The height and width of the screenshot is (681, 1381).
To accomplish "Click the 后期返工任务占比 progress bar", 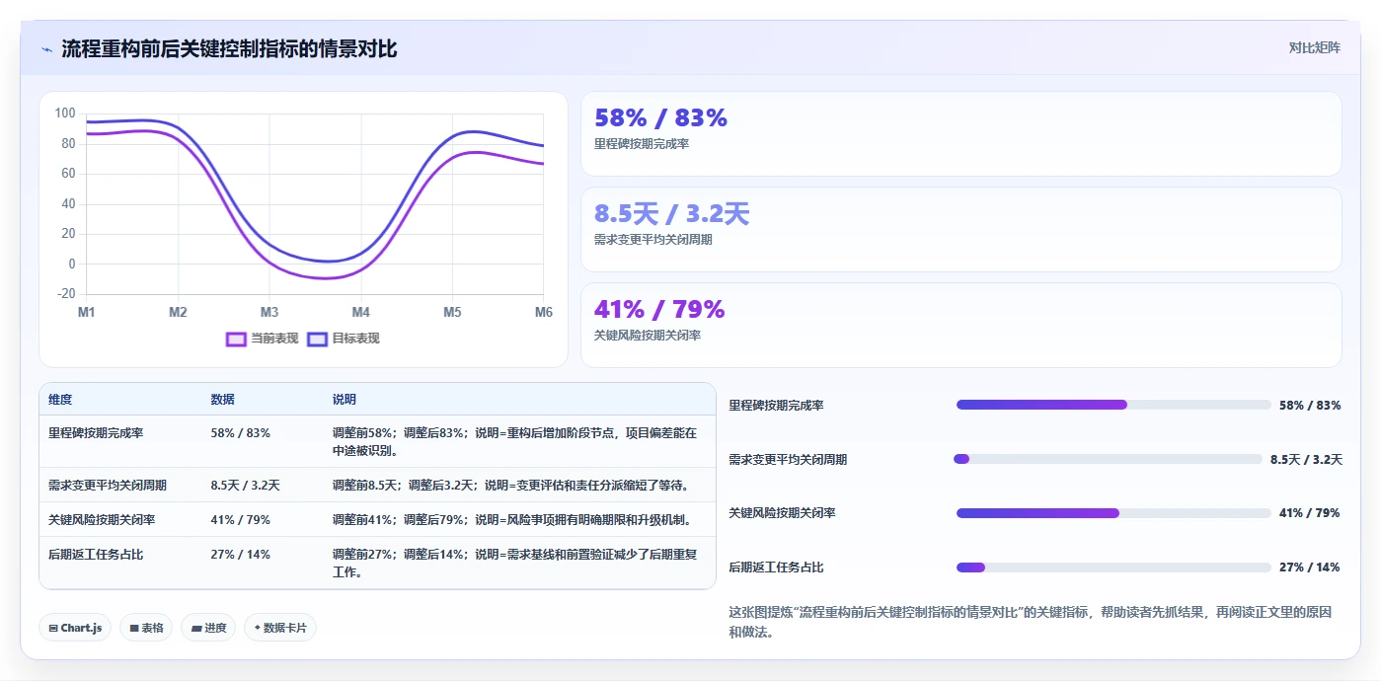I will tap(1113, 567).
